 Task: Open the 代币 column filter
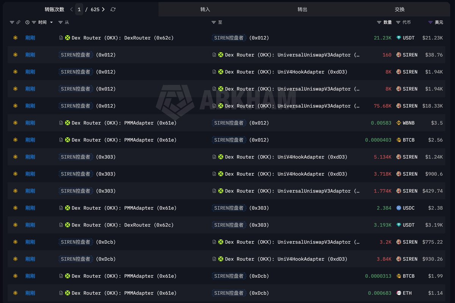[x=398, y=23]
